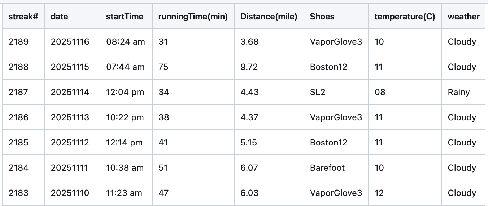Click the 10:22 pm start time cell
This screenshot has width=488, height=206.
click(x=125, y=117)
